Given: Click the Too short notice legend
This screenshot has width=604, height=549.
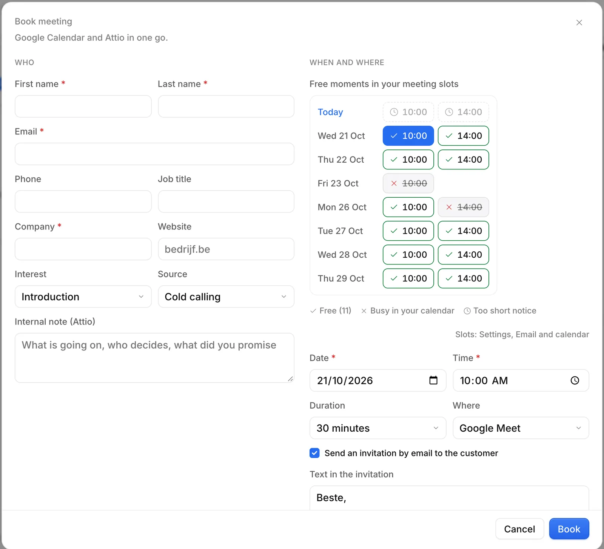Looking at the screenshot, I should 500,311.
